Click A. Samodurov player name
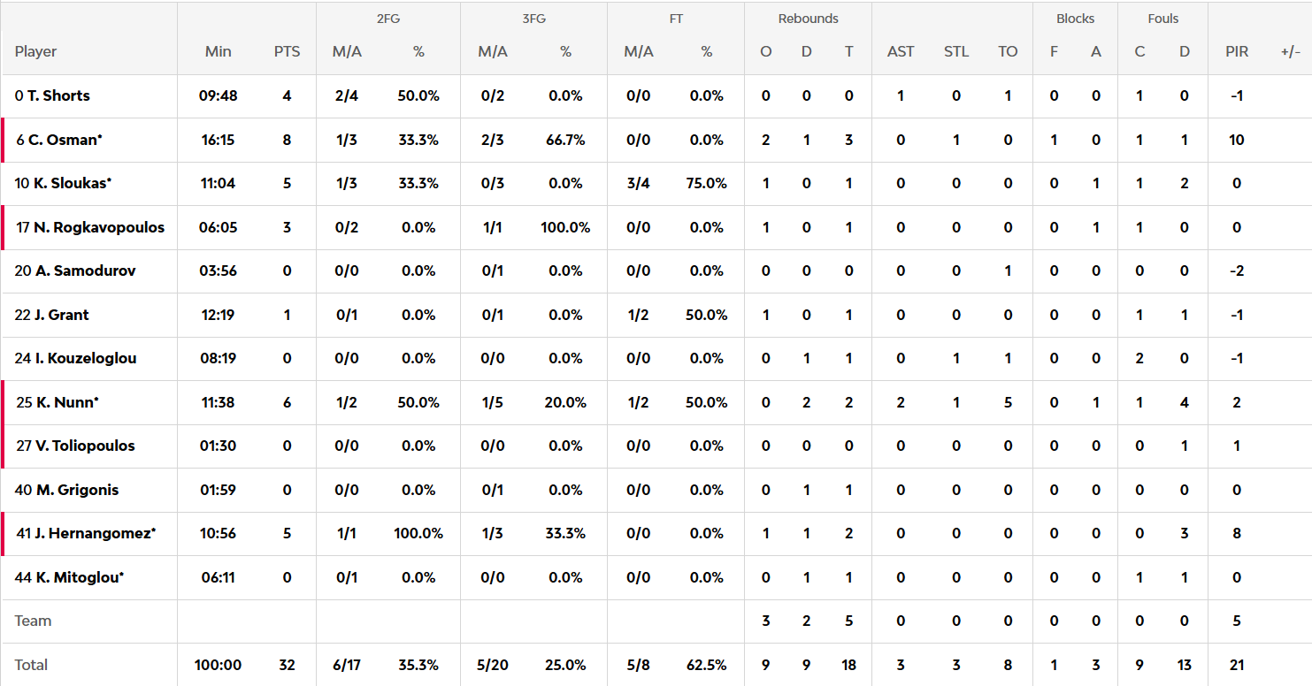The width and height of the screenshot is (1312, 686). coord(86,271)
